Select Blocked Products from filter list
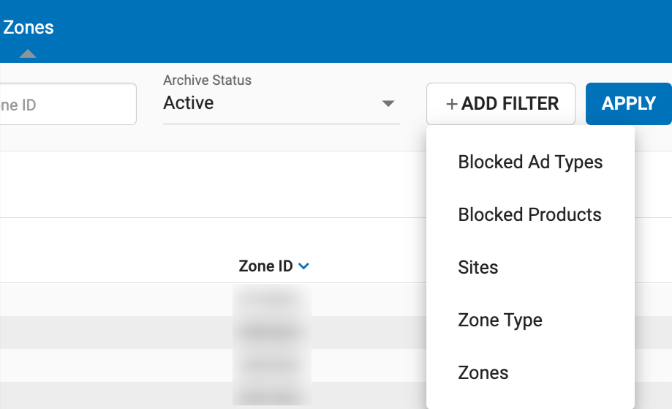672x409 pixels. coord(529,214)
